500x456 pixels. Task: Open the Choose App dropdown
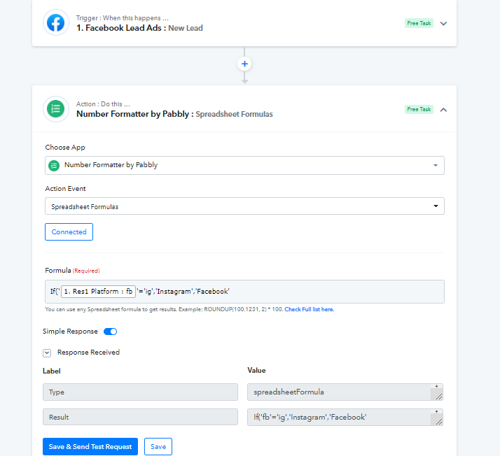[x=244, y=165]
